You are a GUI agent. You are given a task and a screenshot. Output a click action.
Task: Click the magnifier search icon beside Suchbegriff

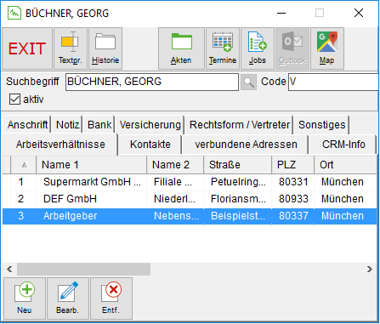click(248, 82)
